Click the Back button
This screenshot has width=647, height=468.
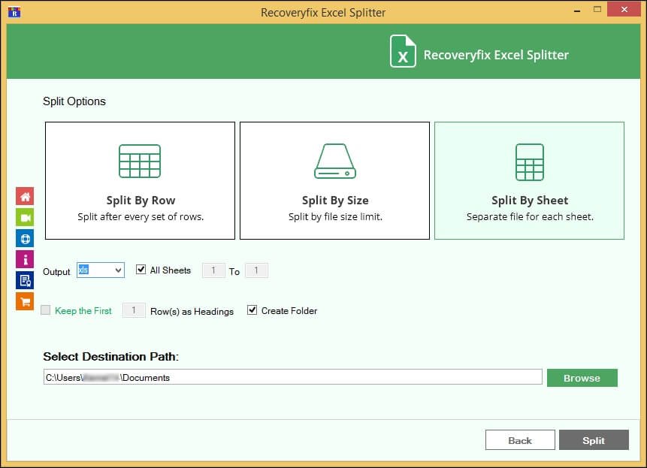(520, 440)
